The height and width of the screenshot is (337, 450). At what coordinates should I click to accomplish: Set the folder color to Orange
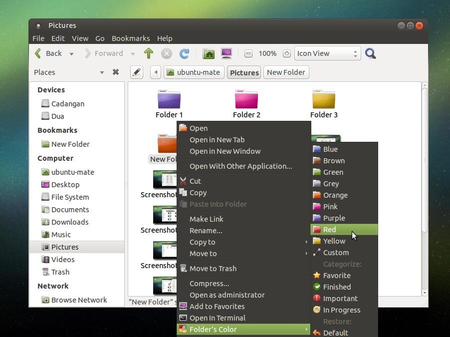click(x=336, y=195)
